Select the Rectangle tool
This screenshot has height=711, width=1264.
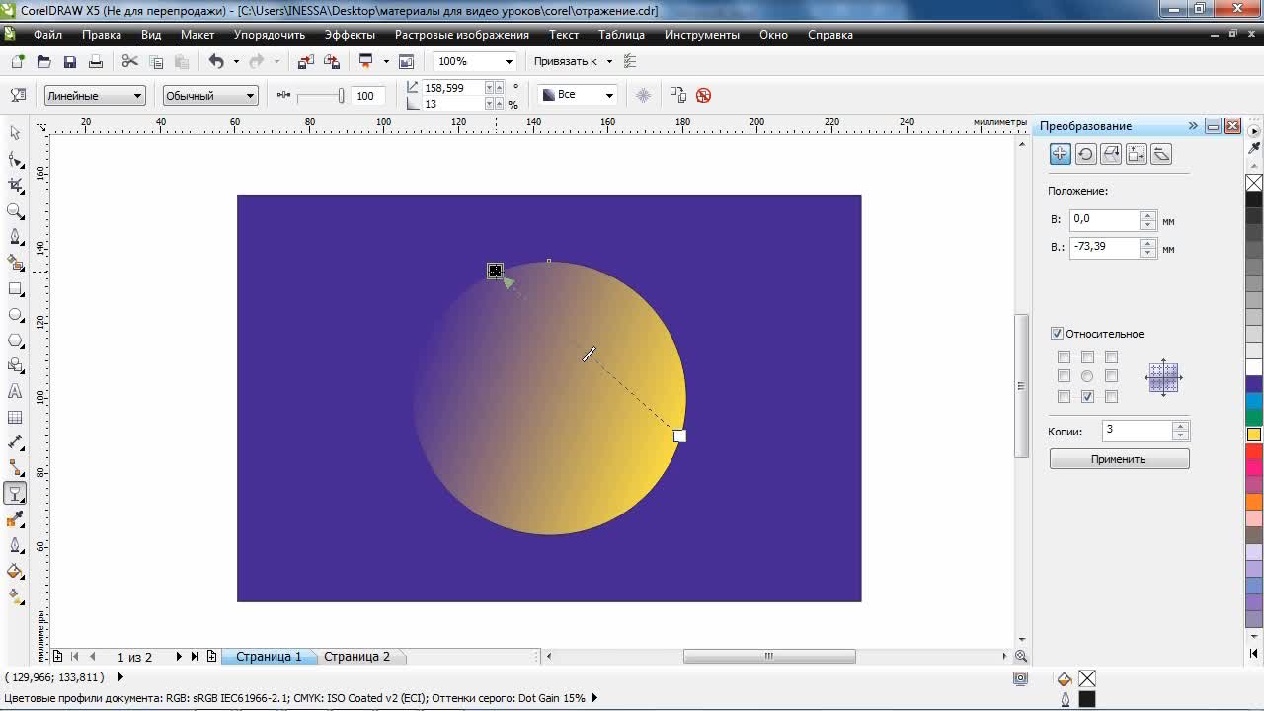(15, 288)
